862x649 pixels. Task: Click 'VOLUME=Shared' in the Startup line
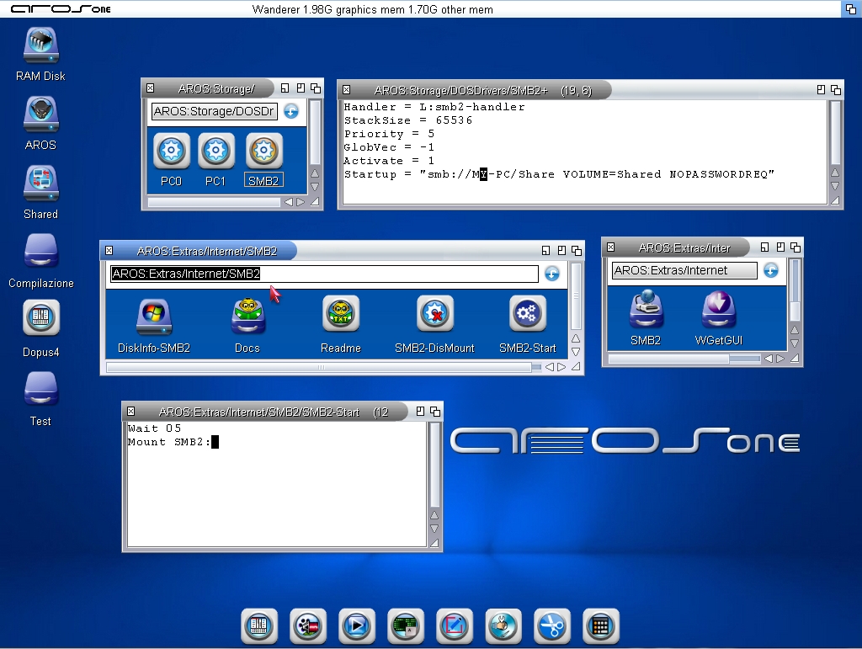tap(612, 174)
